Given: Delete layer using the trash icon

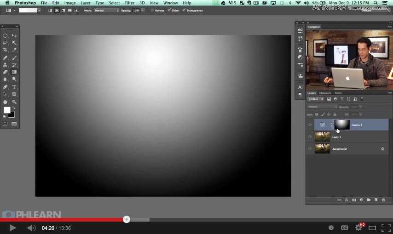Looking at the screenshot, I should click(x=383, y=200).
